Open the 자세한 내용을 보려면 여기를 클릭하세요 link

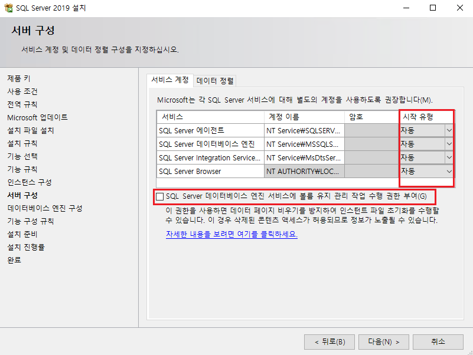231,234
